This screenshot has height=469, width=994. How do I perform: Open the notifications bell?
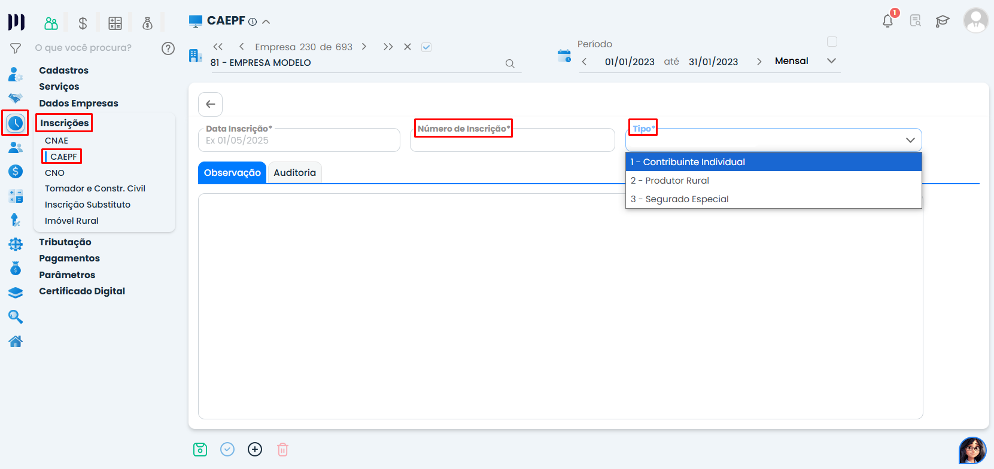(888, 21)
